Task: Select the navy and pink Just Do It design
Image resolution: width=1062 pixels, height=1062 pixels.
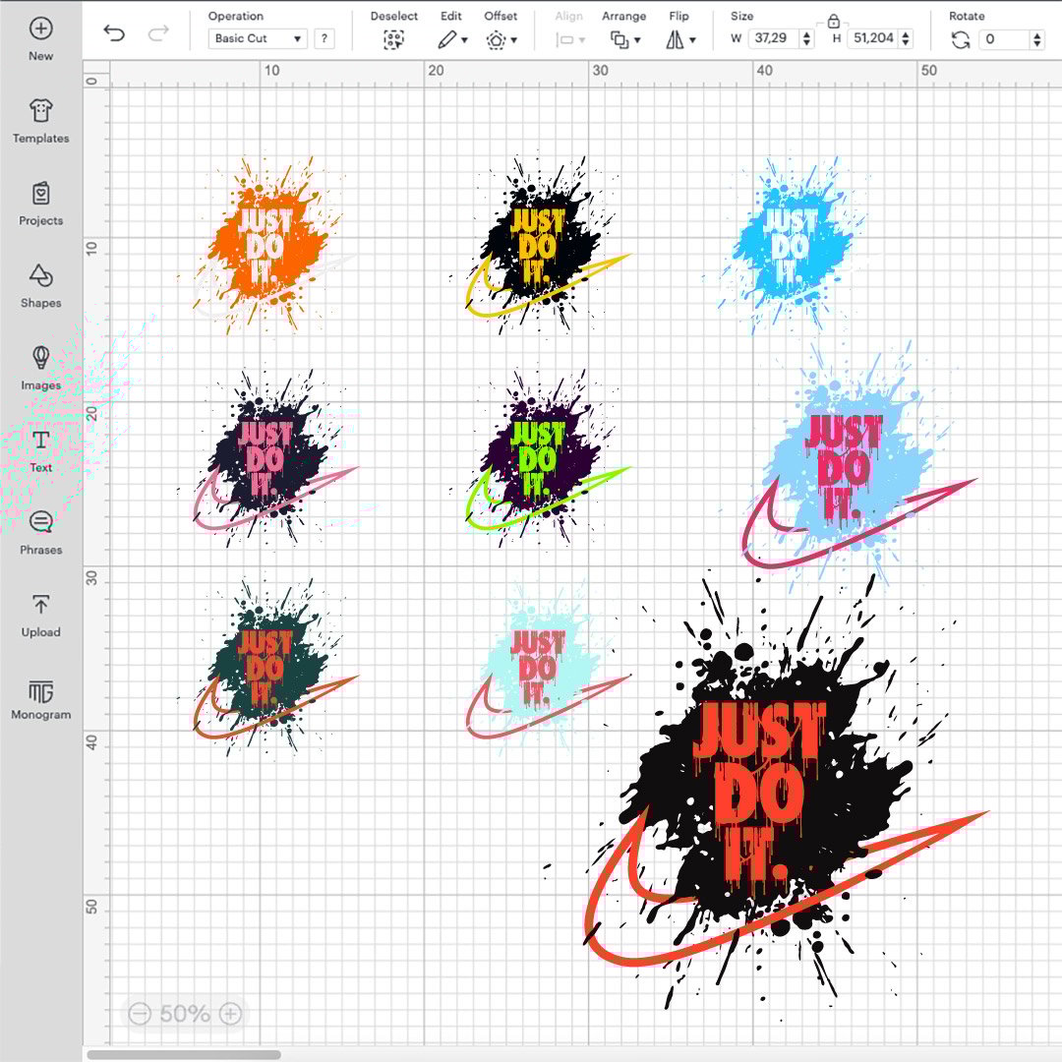Action: [267, 459]
